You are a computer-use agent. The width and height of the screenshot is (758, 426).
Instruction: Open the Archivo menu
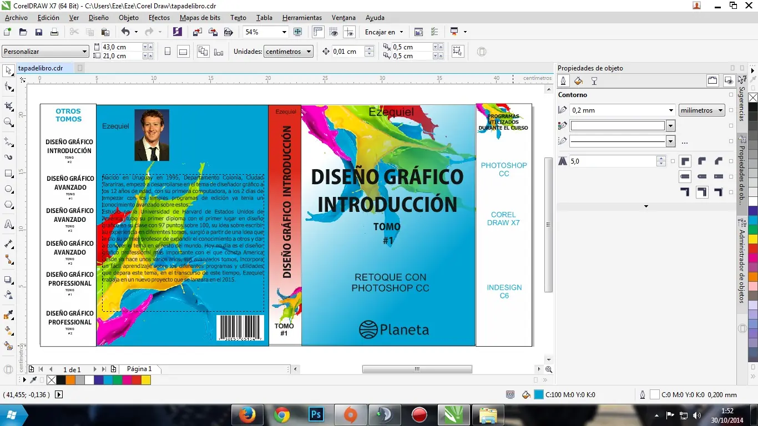pos(16,18)
